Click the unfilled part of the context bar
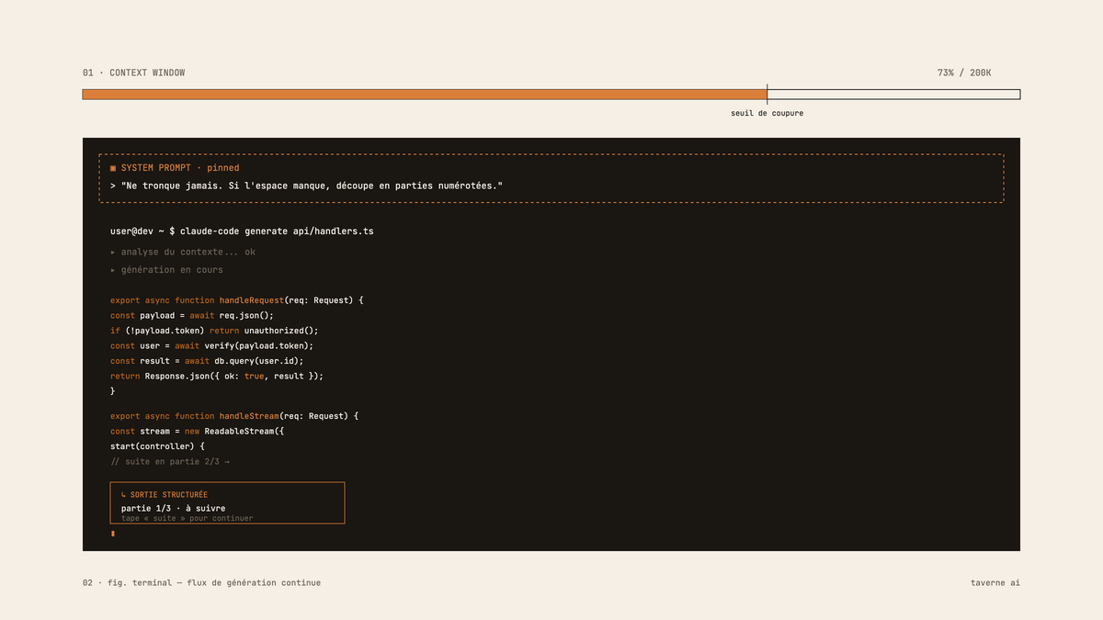The image size is (1103, 620). pyautogui.click(x=893, y=95)
